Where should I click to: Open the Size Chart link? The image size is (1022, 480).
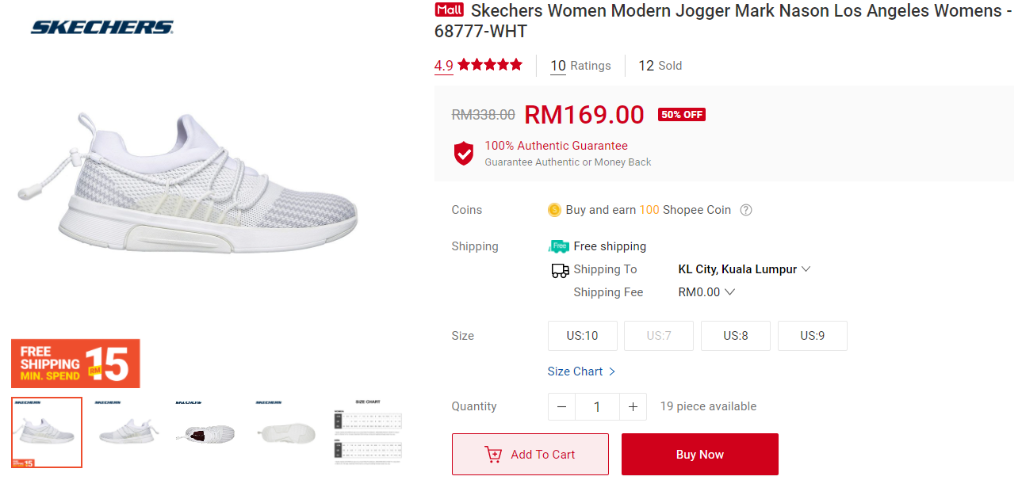[581, 371]
